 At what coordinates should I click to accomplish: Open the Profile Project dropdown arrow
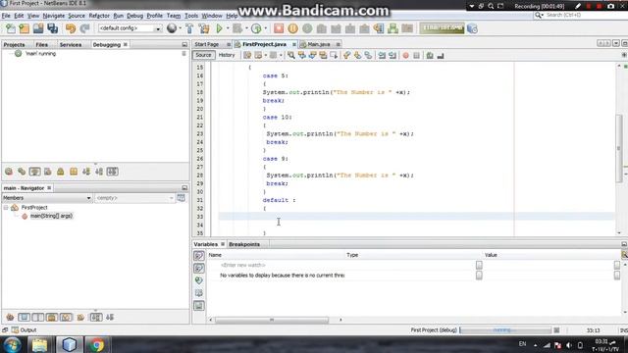[266, 28]
